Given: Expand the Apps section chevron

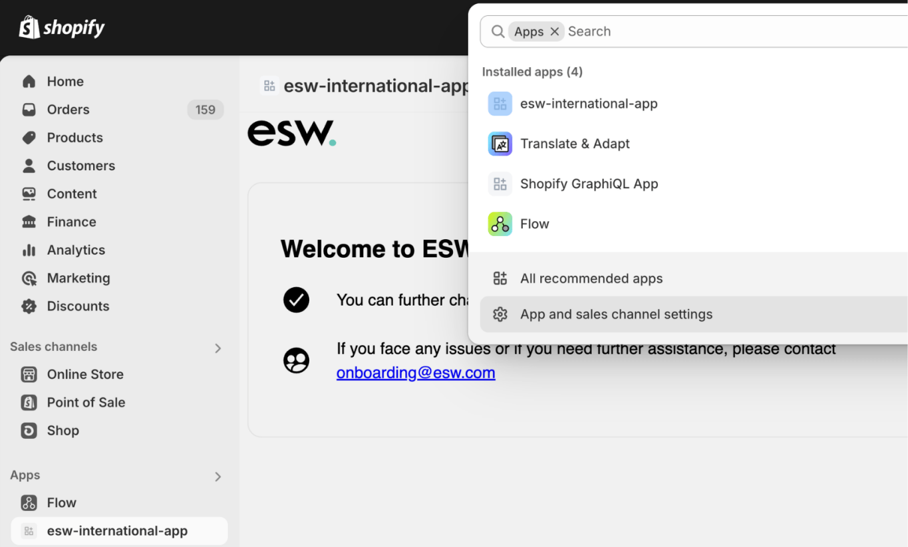Looking at the screenshot, I should [218, 477].
